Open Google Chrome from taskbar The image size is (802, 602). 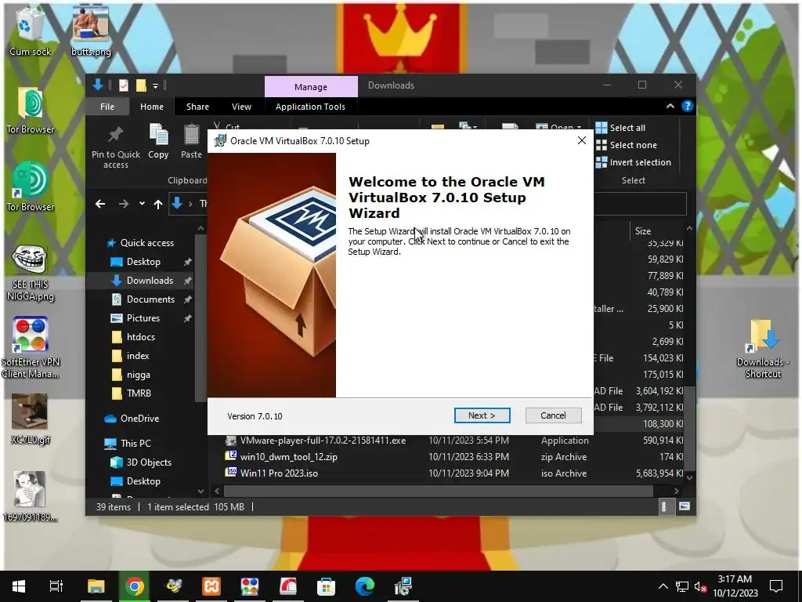[134, 586]
